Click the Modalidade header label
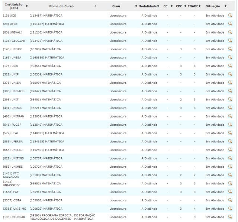 (x=148, y=6)
